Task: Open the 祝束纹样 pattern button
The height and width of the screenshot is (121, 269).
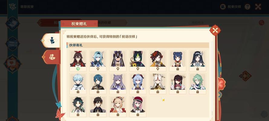Action: coord(231,7)
